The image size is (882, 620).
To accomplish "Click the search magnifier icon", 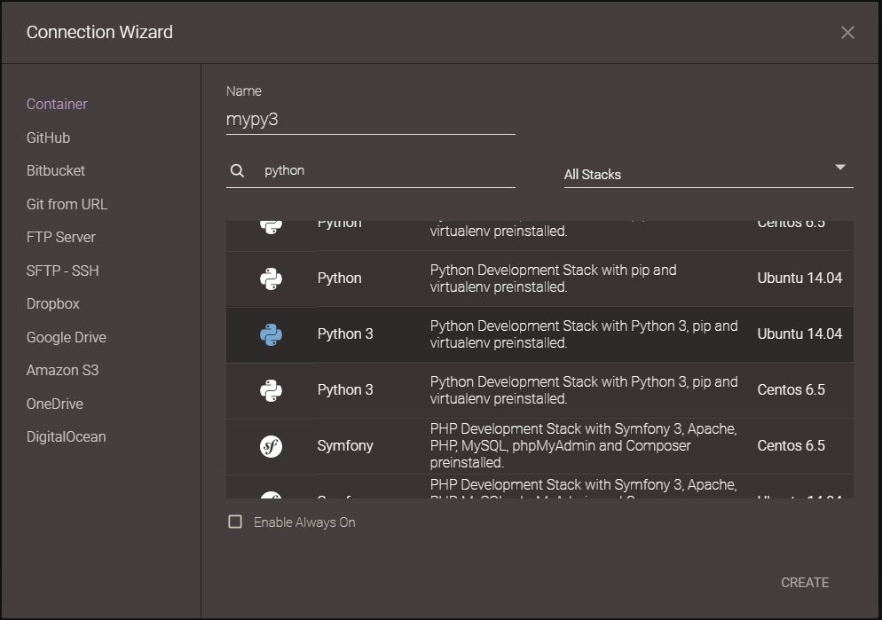I will (237, 171).
